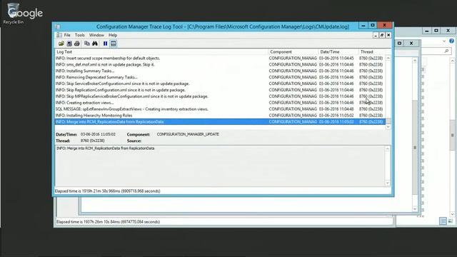Image resolution: width=457 pixels, height=257 pixels.
Task: Click background window's 1937h elapsed time status bar
Action: [x=224, y=222]
